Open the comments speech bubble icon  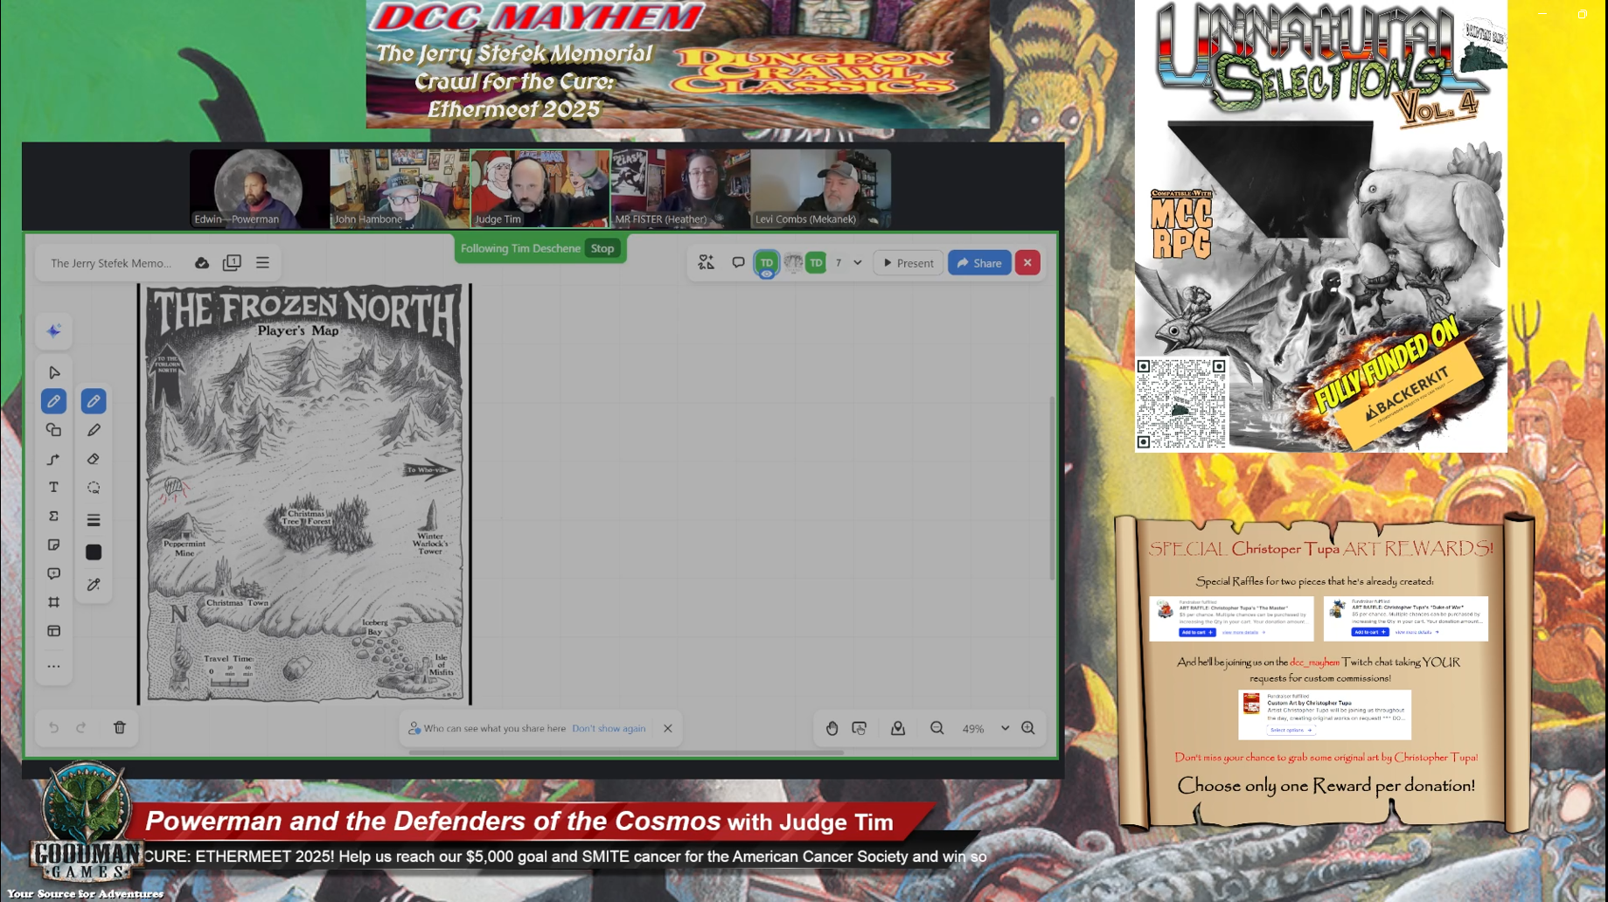(738, 262)
